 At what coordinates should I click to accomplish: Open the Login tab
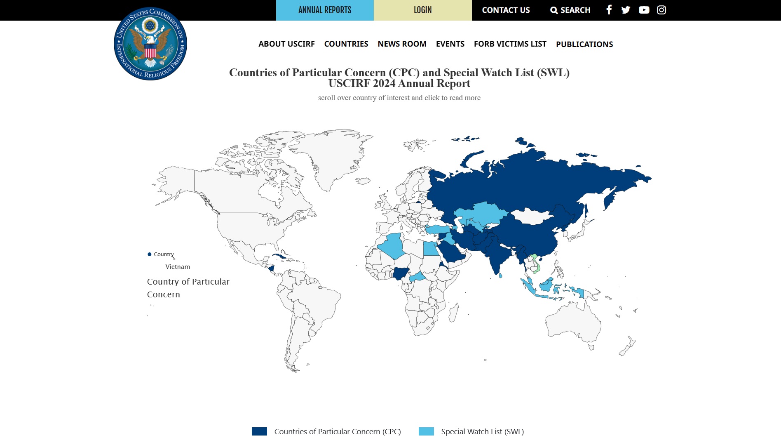[x=423, y=10]
